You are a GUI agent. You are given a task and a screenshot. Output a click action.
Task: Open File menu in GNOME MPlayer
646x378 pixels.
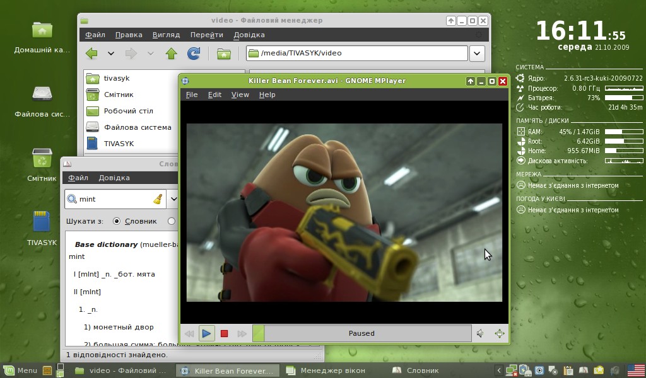coord(192,94)
